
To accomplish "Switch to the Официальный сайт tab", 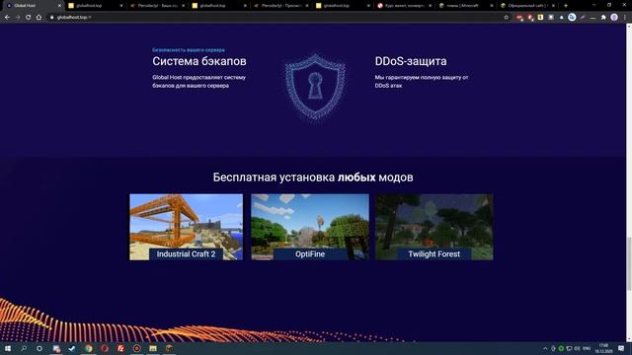I will coord(528,6).
